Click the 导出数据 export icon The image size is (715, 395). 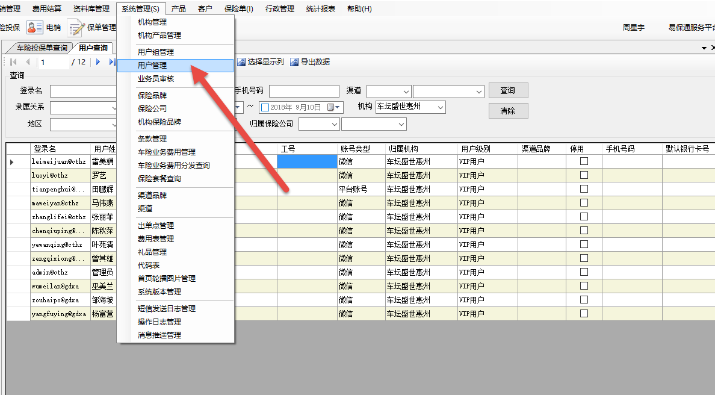pos(294,62)
